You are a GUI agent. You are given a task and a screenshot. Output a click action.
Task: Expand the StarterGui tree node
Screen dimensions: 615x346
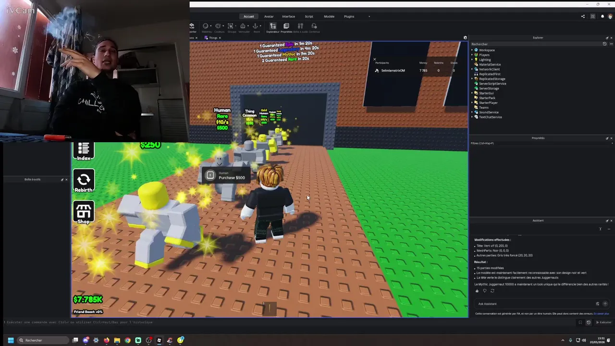click(x=472, y=93)
